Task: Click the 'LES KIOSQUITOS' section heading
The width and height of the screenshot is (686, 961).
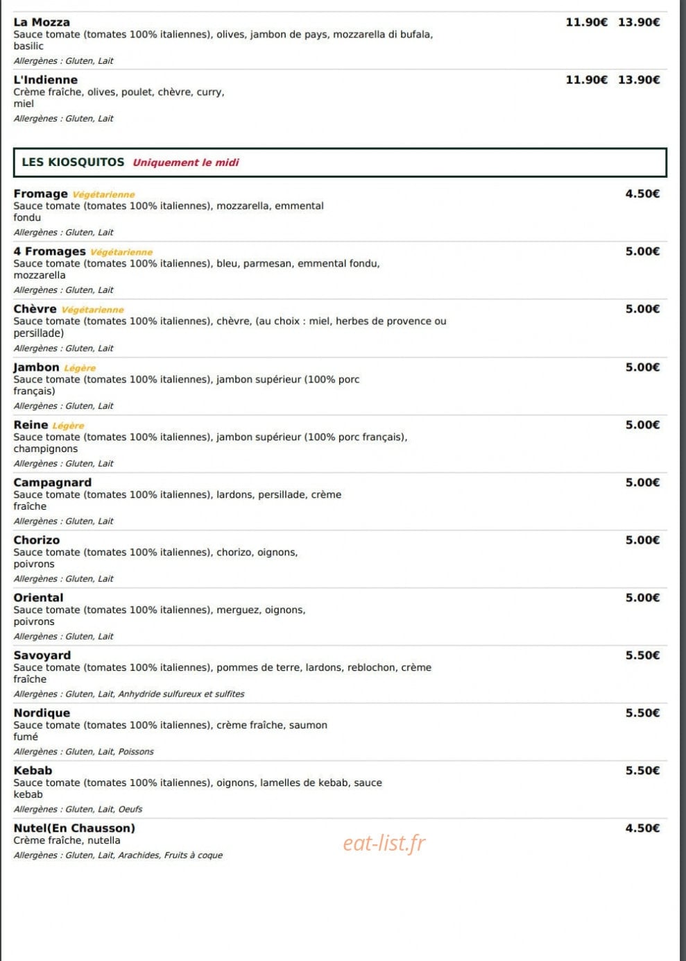Action: (73, 162)
